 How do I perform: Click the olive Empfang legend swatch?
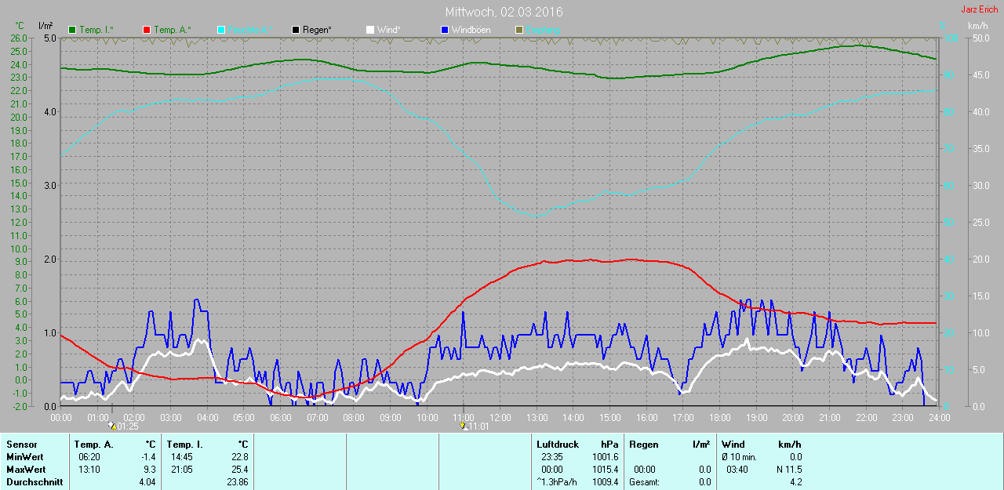[x=519, y=30]
